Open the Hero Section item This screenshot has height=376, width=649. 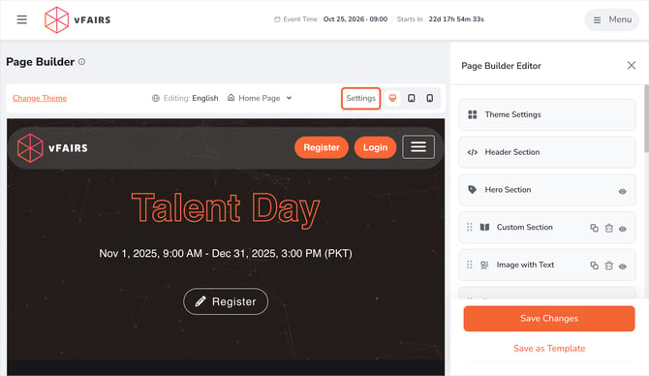point(547,190)
